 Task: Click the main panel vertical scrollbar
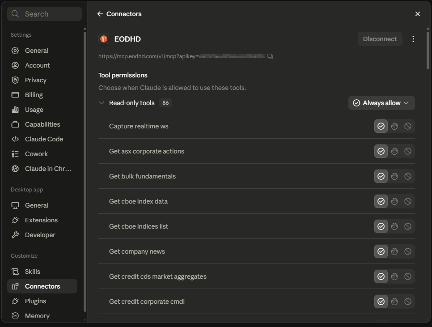click(x=428, y=51)
